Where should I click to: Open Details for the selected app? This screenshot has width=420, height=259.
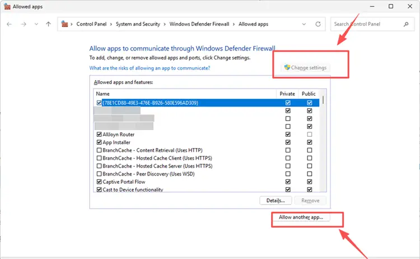(x=276, y=201)
